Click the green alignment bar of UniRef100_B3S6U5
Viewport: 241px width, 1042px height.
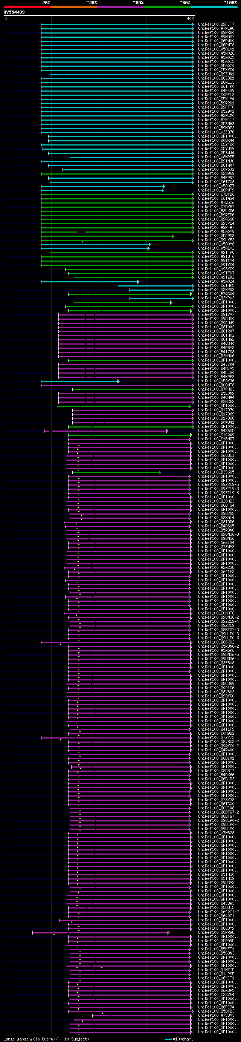[x=116, y=472]
